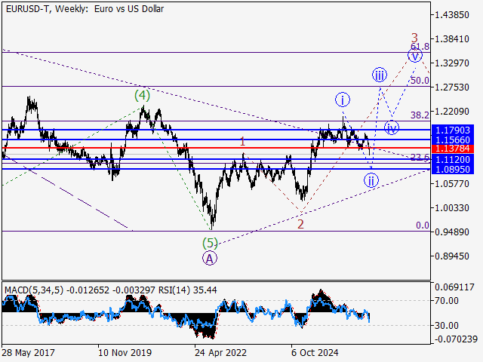Click the 1.43850 price axis value

pos(452,15)
